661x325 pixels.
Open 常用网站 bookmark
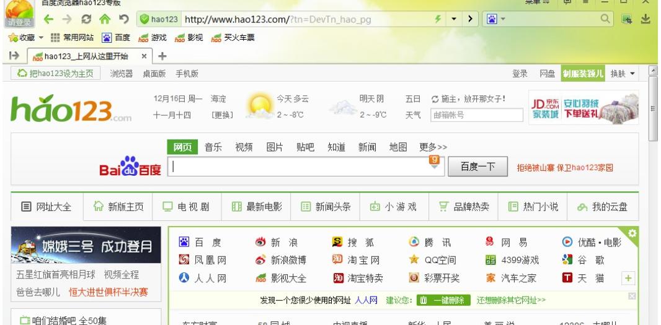(x=72, y=38)
